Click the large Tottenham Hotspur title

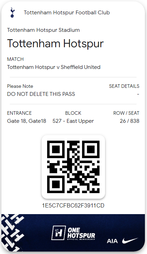[55, 44]
